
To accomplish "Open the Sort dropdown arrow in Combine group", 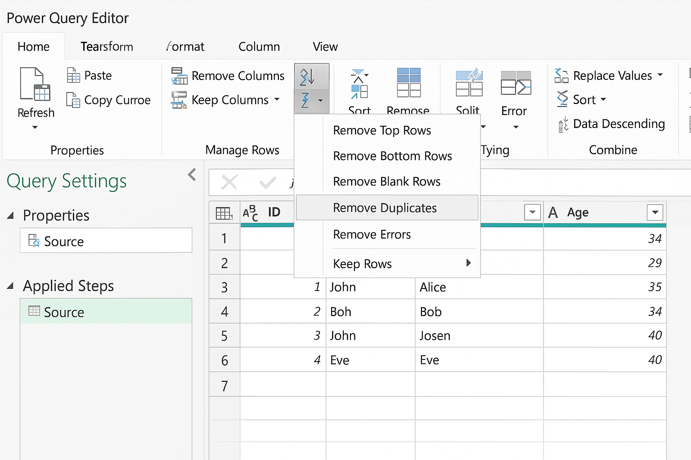I will click(x=603, y=99).
